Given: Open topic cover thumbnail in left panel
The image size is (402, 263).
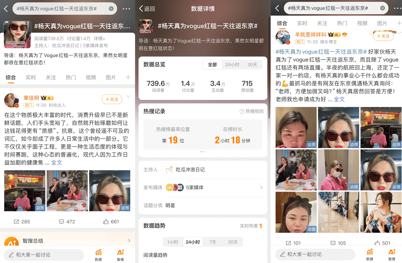Looking at the screenshot, I should pos(17,34).
